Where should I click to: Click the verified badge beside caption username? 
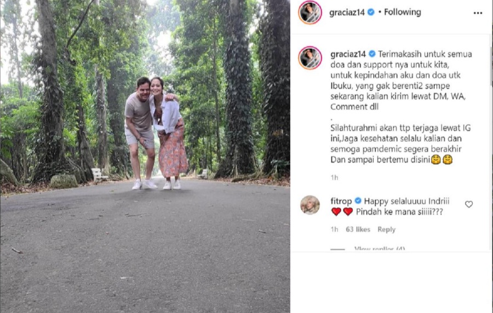[x=372, y=54]
